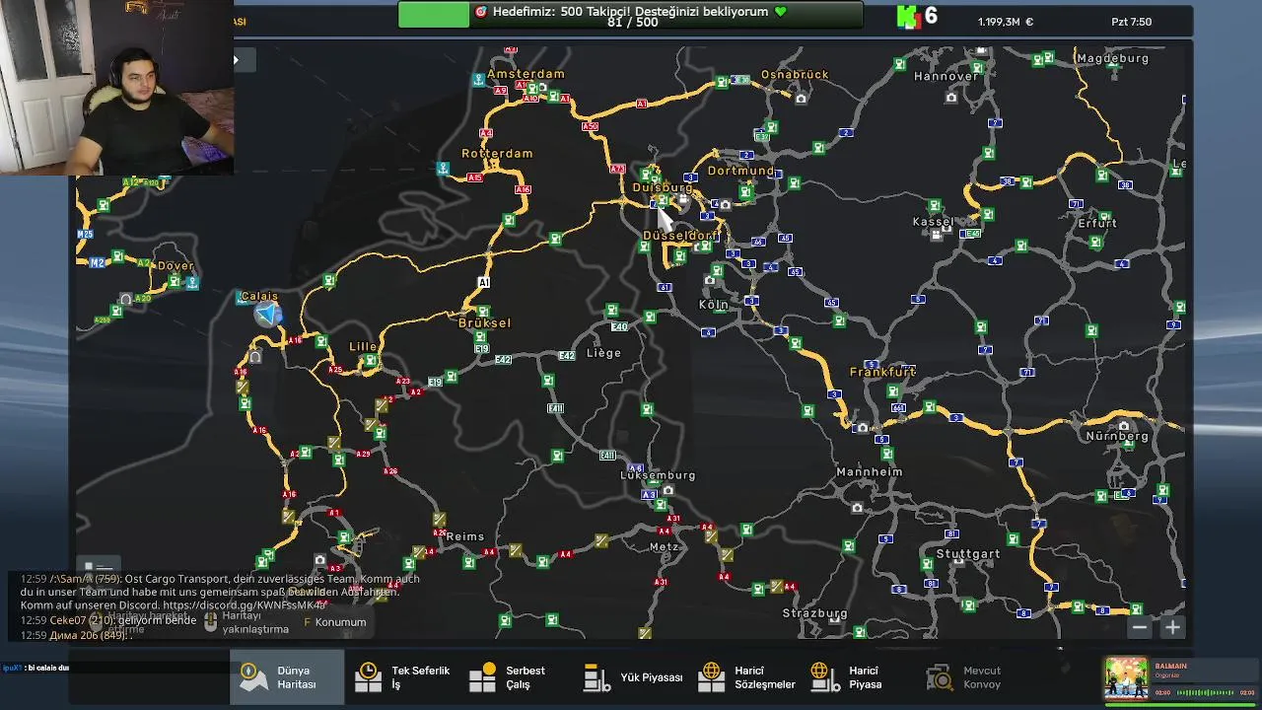
Task: Click the white A1 road marker above Brüksel
Action: tap(483, 282)
